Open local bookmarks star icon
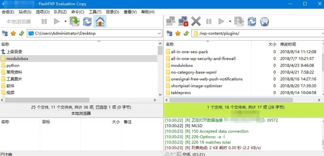 point(13,33)
